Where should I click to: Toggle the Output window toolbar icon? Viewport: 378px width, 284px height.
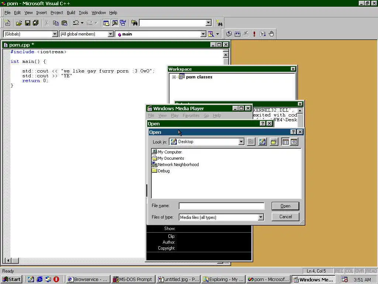(x=115, y=23)
